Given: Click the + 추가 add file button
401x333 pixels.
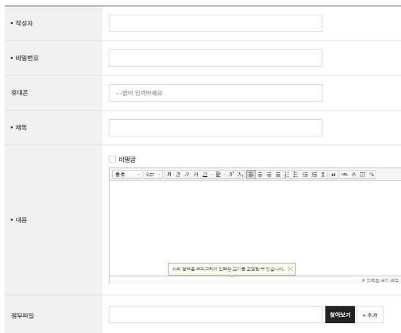Looking at the screenshot, I should pos(370,315).
